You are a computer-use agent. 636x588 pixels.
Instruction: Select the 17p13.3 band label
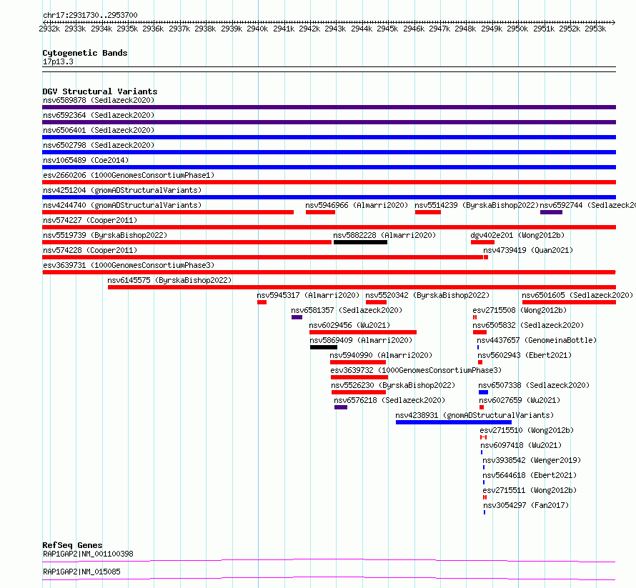click(x=58, y=61)
